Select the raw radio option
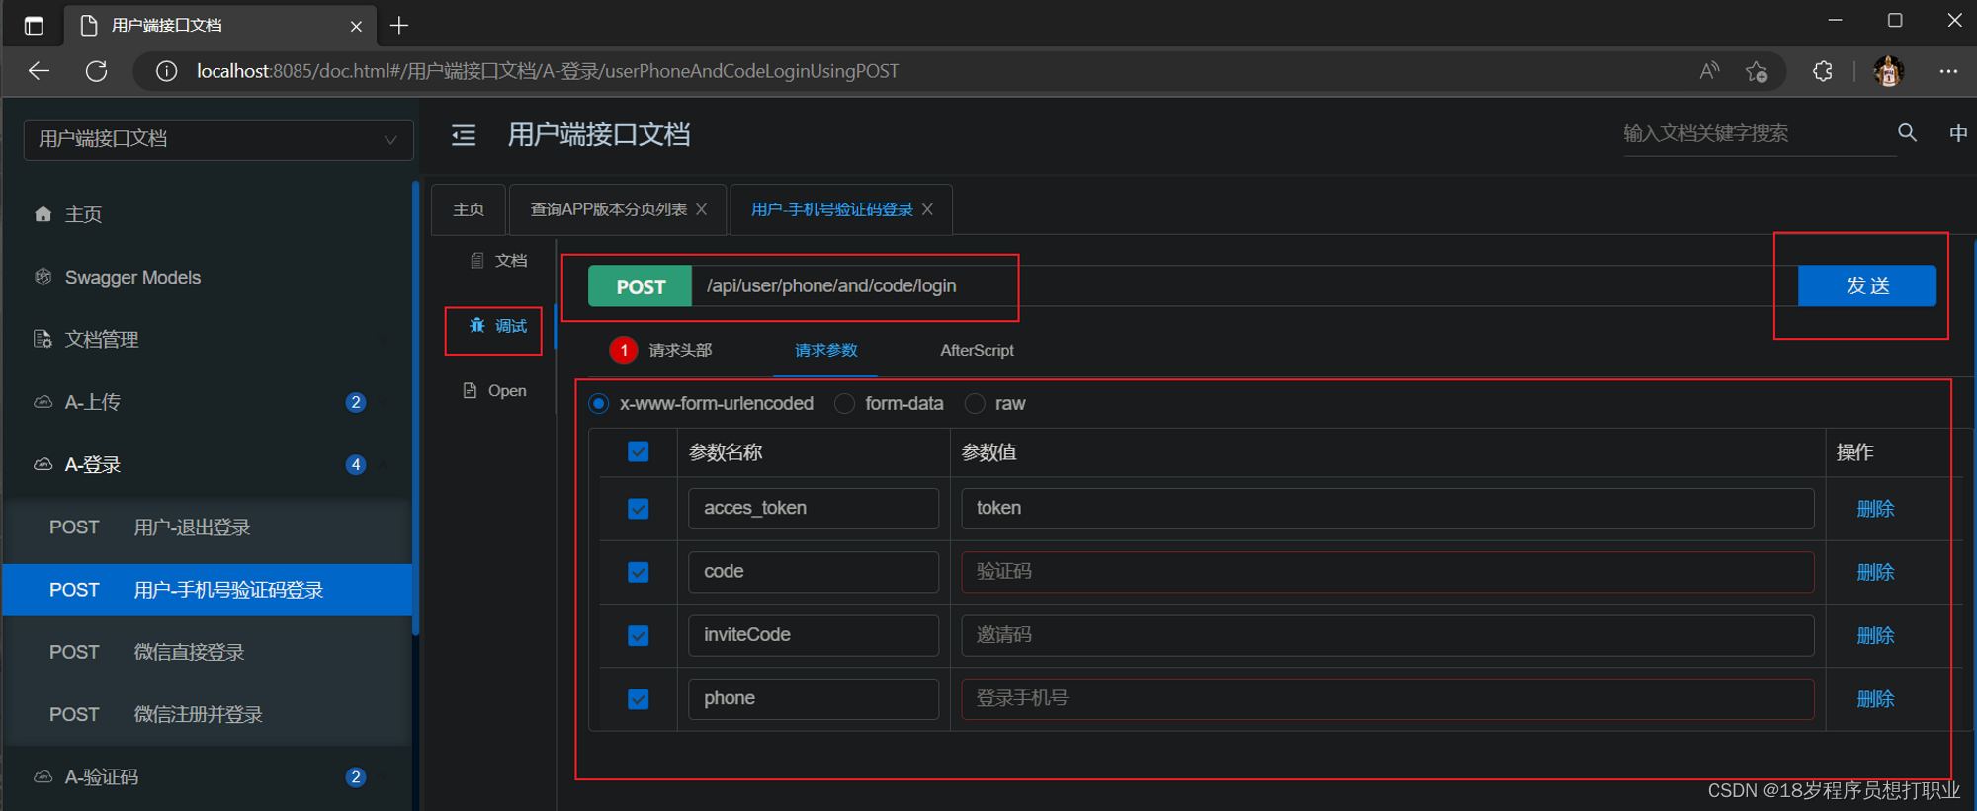1977x811 pixels. (x=975, y=403)
